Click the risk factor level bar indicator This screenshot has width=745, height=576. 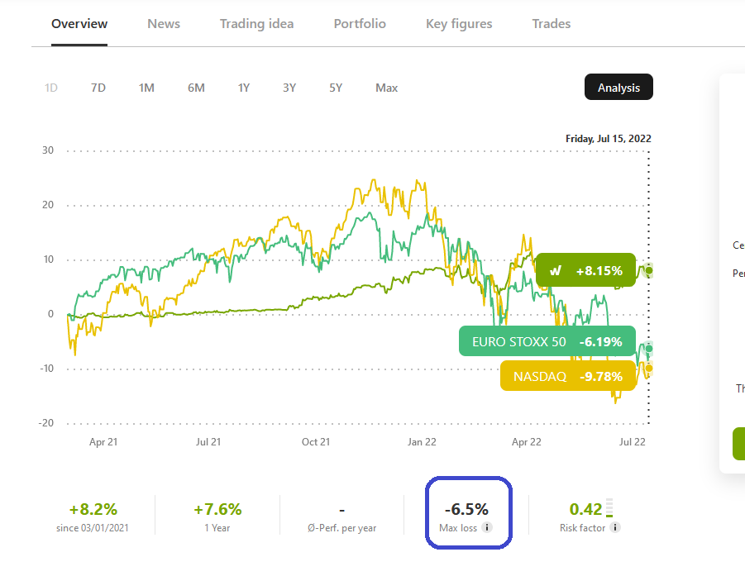pyautogui.click(x=610, y=507)
